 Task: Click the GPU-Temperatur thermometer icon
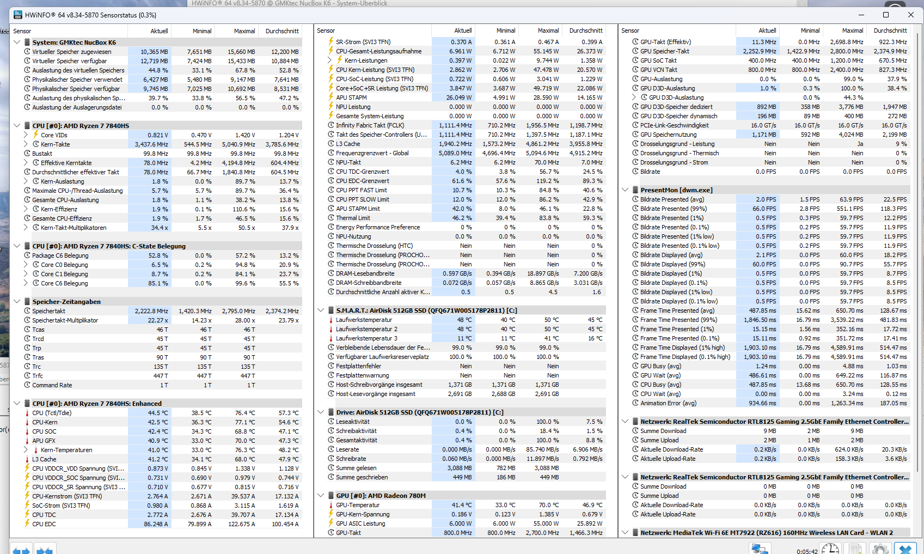pos(331,505)
